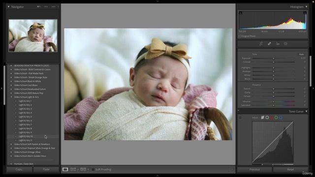
Task: Collapse the Navigator panel
Action: [9, 6]
